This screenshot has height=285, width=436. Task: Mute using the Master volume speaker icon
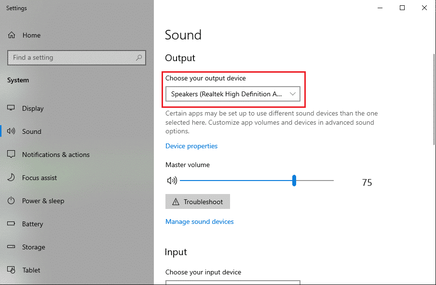click(172, 181)
